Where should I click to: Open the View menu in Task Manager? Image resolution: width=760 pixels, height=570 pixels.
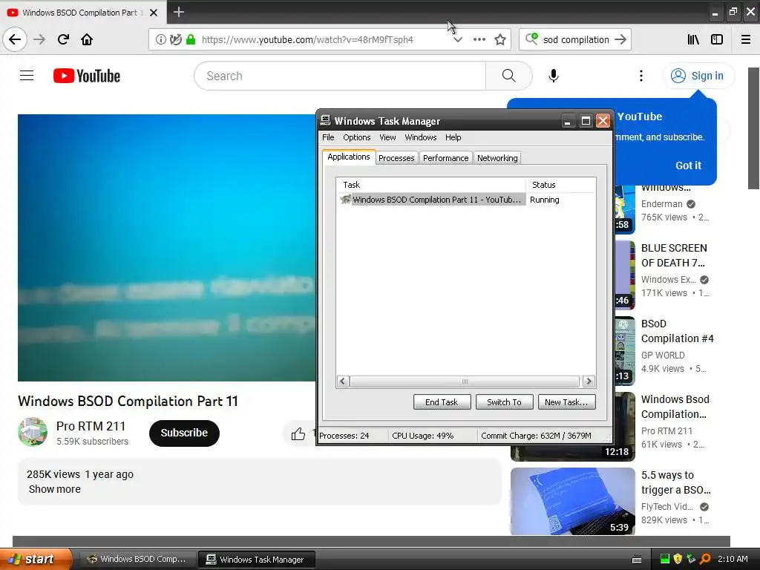387,137
